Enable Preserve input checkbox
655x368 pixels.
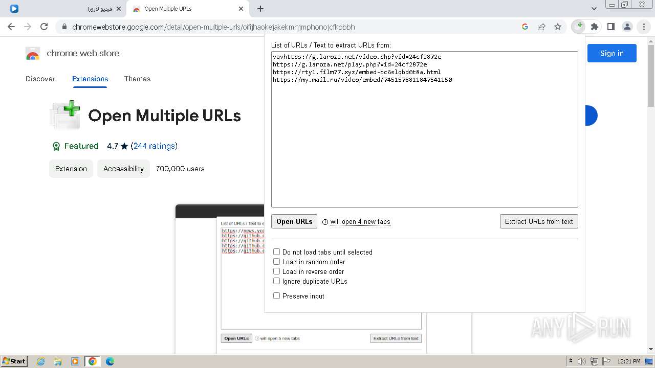pos(276,296)
